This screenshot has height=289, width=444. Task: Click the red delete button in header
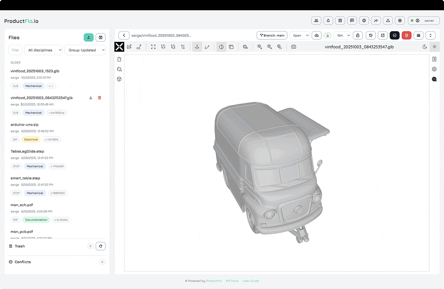point(407,35)
